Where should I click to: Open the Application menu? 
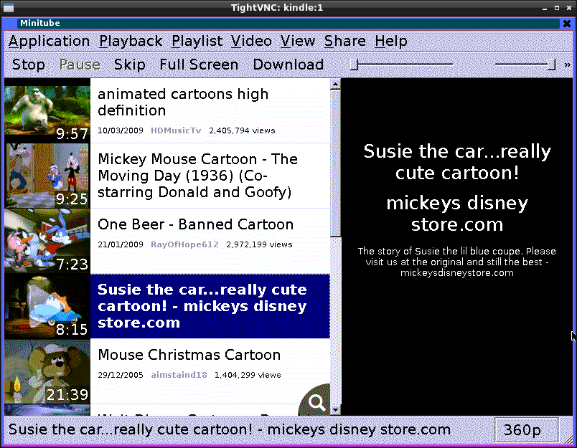(49, 42)
